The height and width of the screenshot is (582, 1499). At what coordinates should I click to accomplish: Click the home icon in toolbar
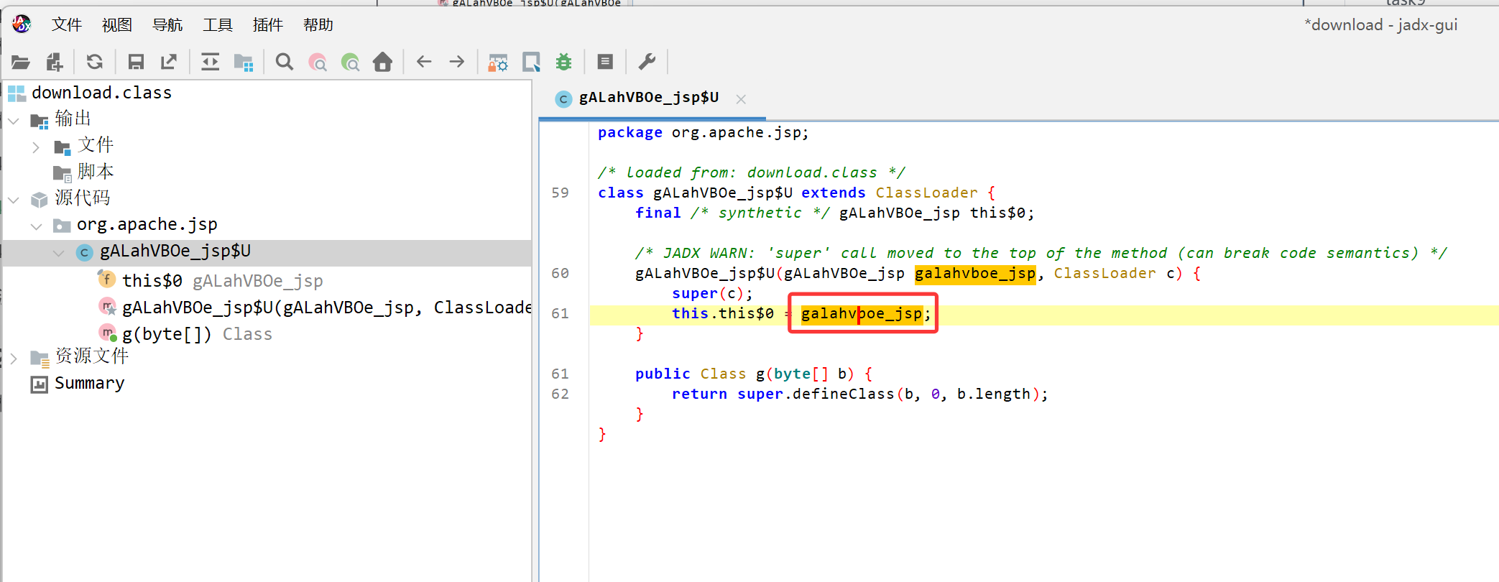[382, 63]
